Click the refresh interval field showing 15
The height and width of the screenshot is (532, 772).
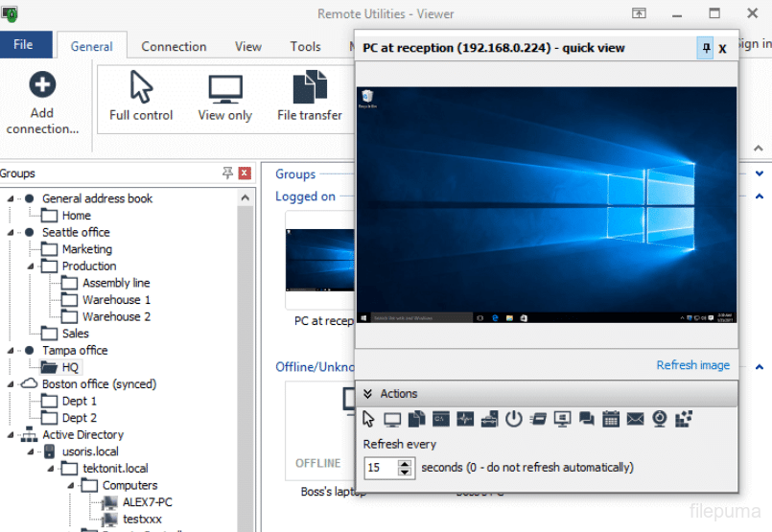pyautogui.click(x=381, y=468)
